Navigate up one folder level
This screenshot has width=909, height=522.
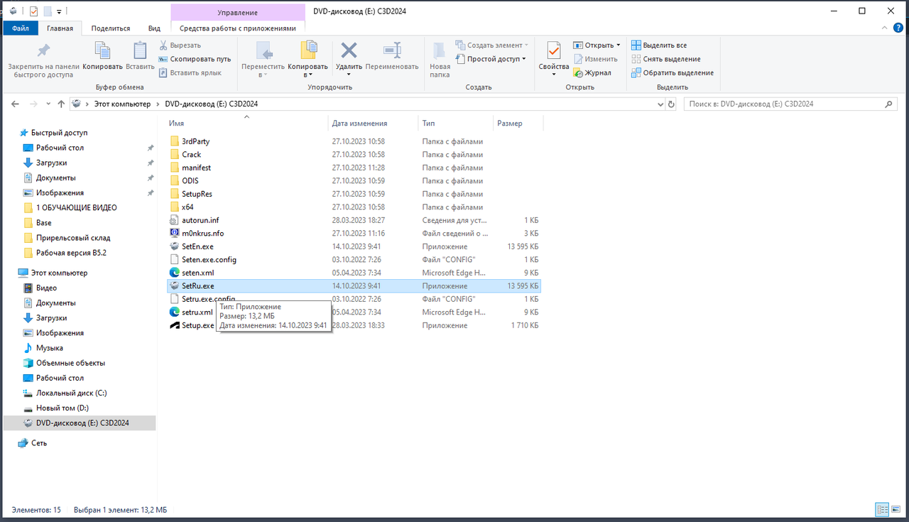[x=61, y=104]
